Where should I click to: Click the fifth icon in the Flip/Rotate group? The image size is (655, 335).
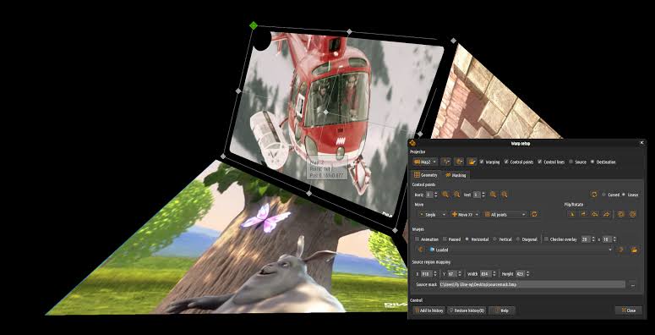point(621,214)
